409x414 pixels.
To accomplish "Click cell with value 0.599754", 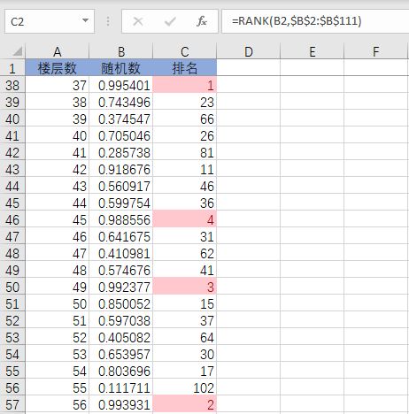I will tap(121, 203).
